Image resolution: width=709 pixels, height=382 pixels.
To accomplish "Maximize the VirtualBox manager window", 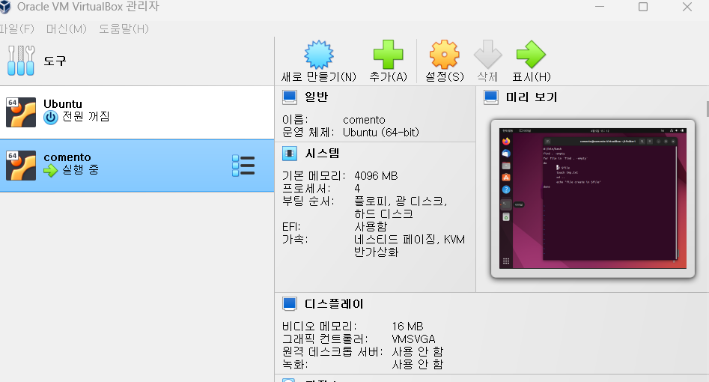I will click(643, 7).
